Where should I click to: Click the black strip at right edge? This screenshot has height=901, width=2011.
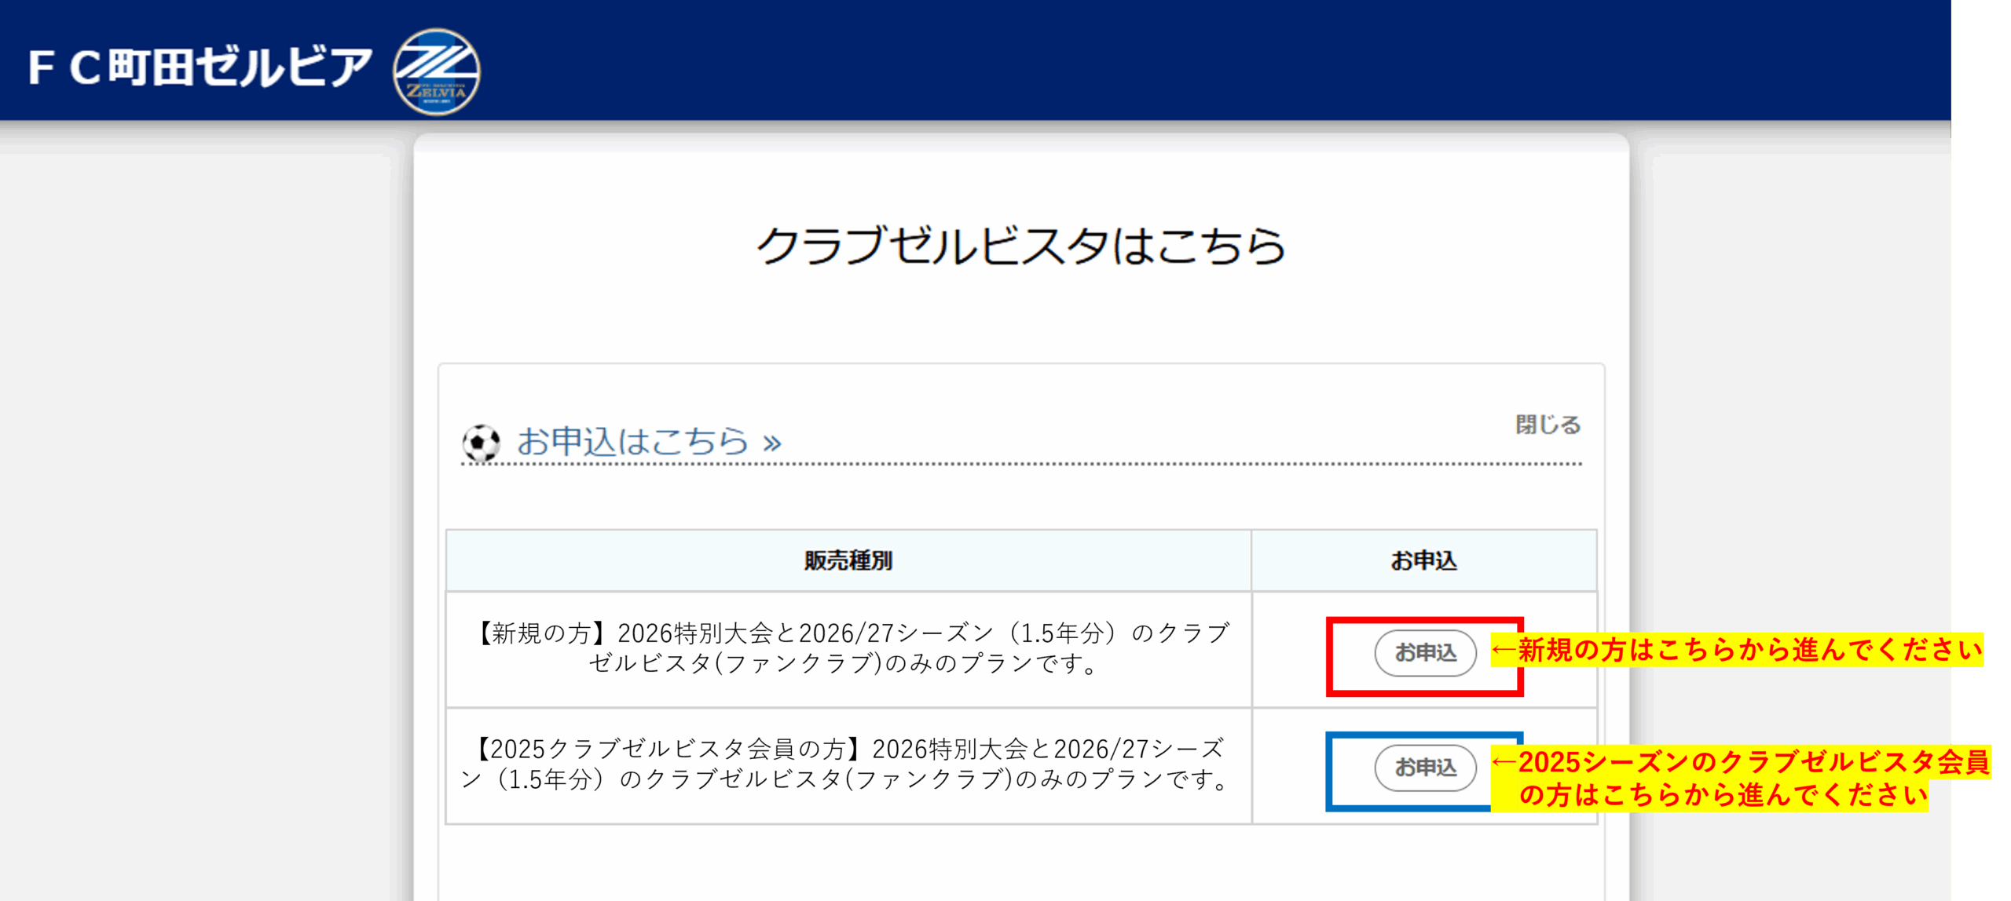[1980, 314]
